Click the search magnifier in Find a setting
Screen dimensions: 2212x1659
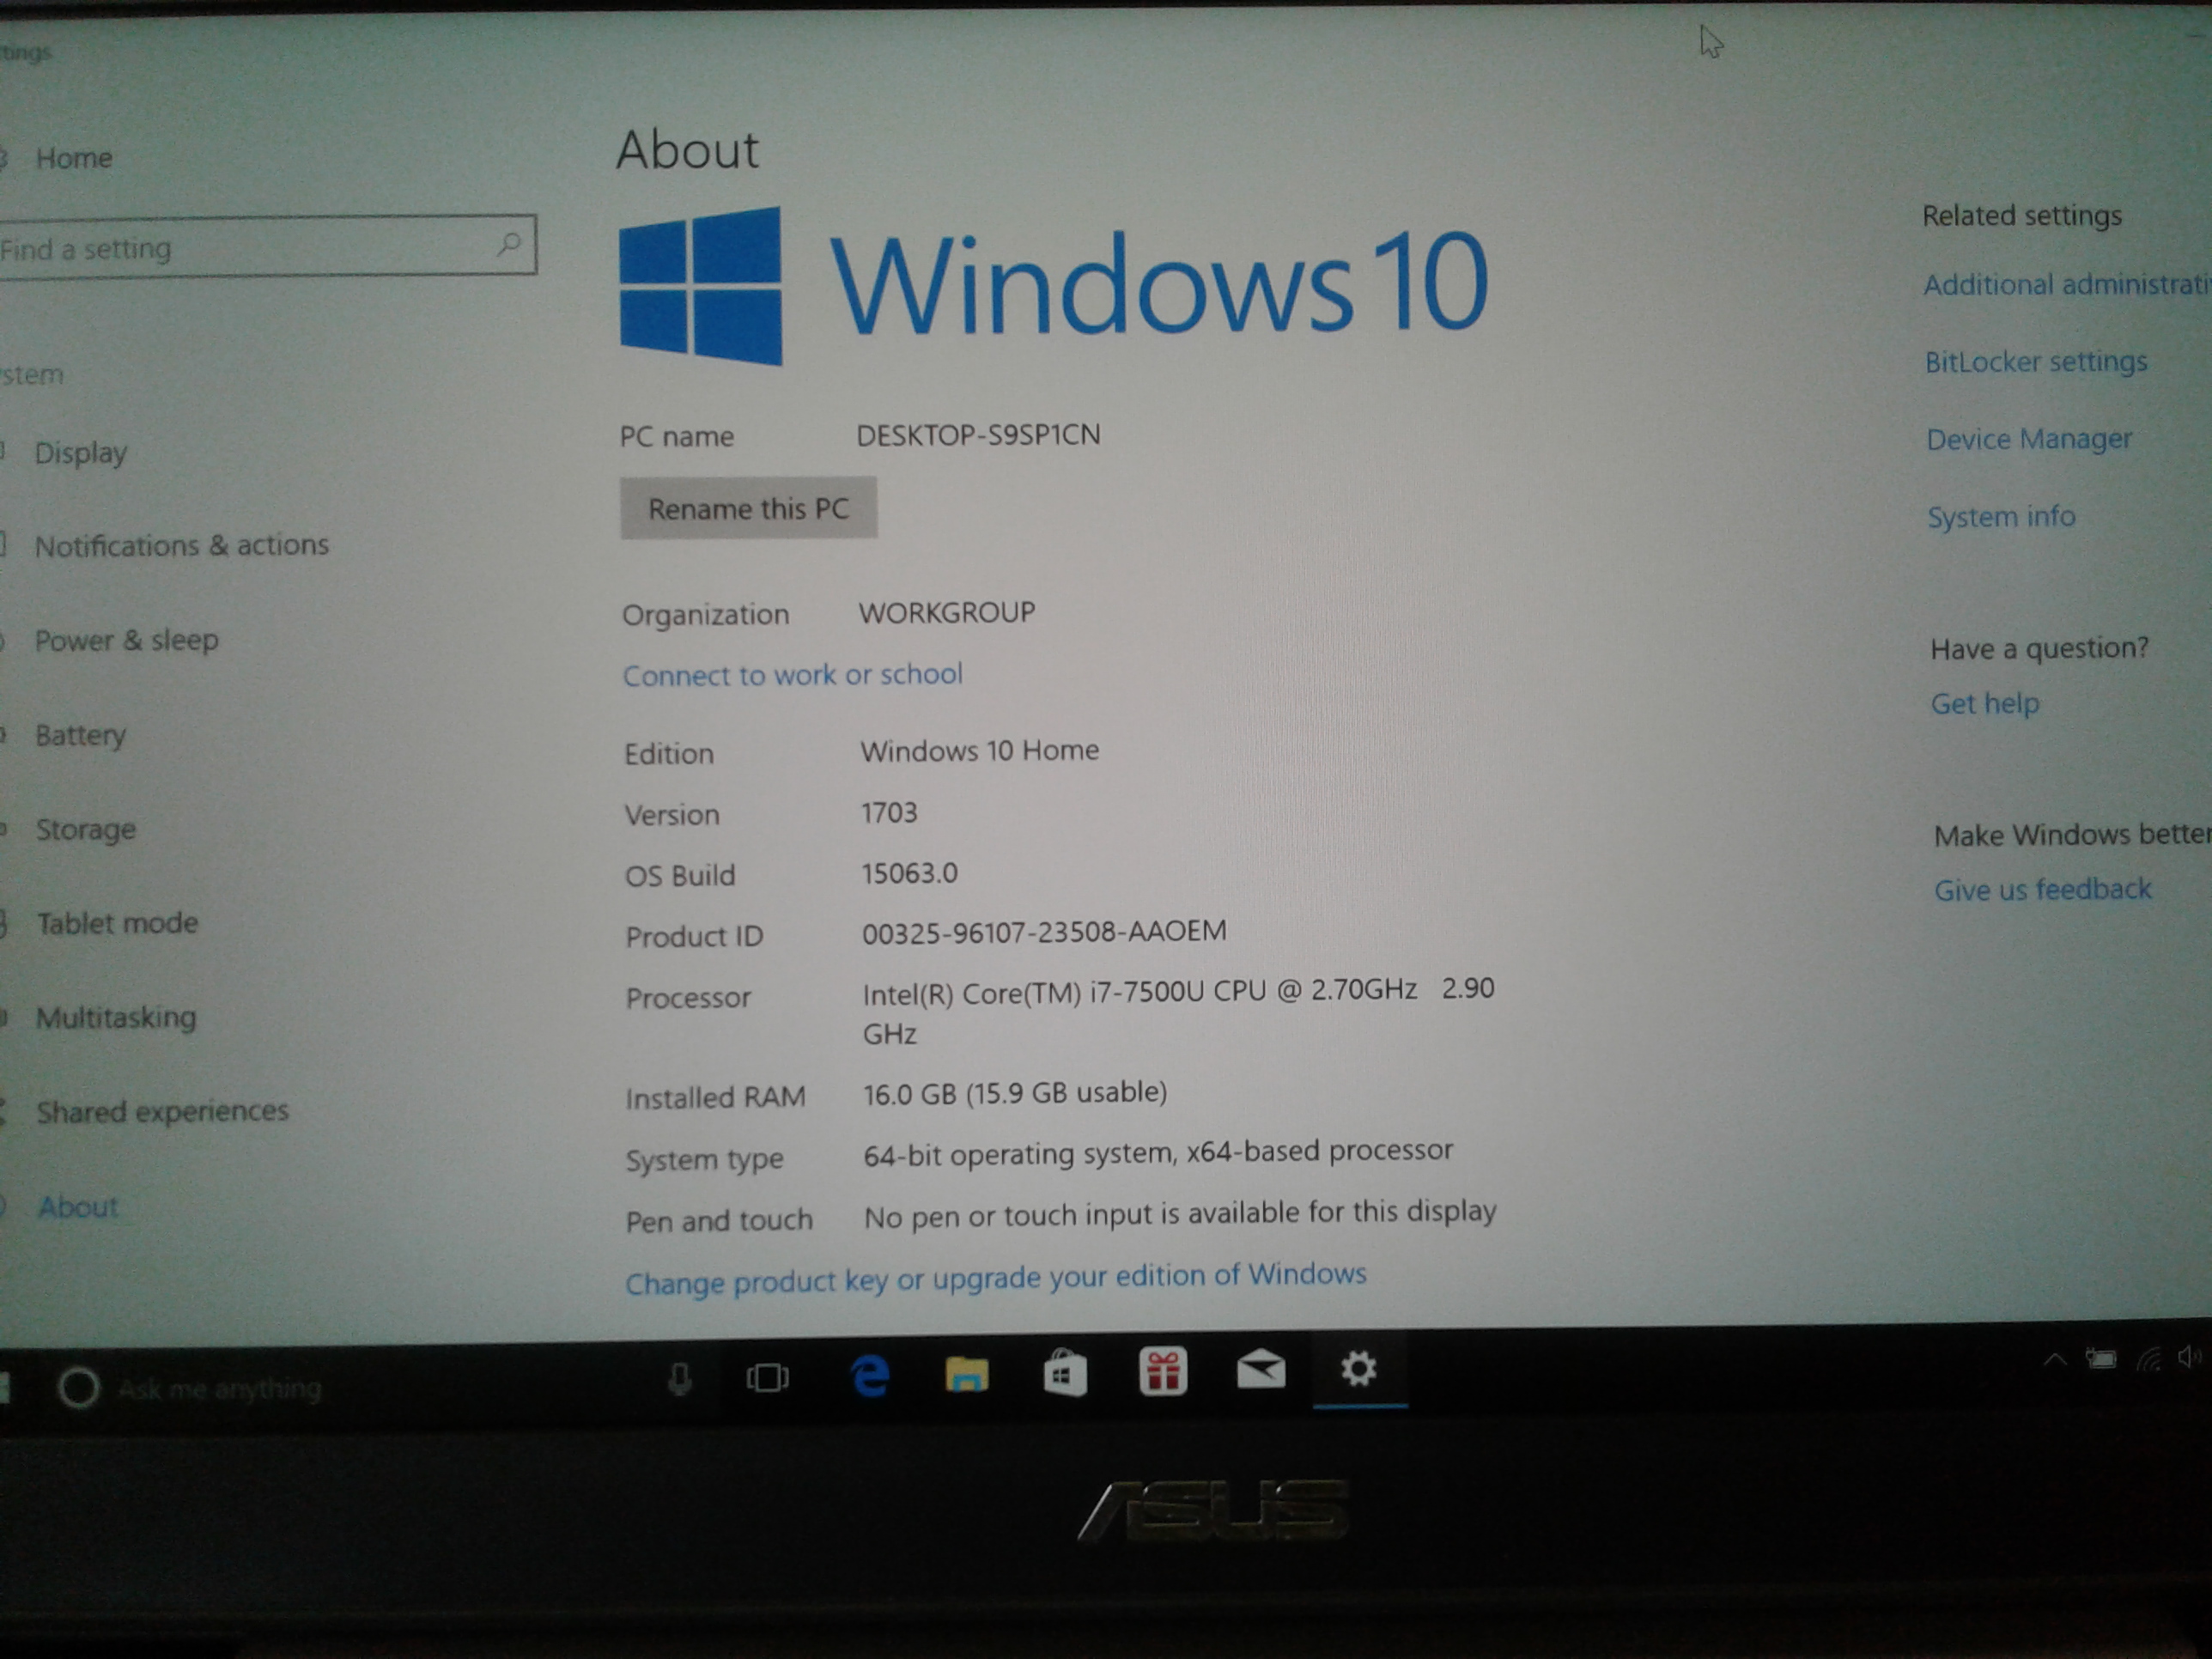pyautogui.click(x=509, y=243)
